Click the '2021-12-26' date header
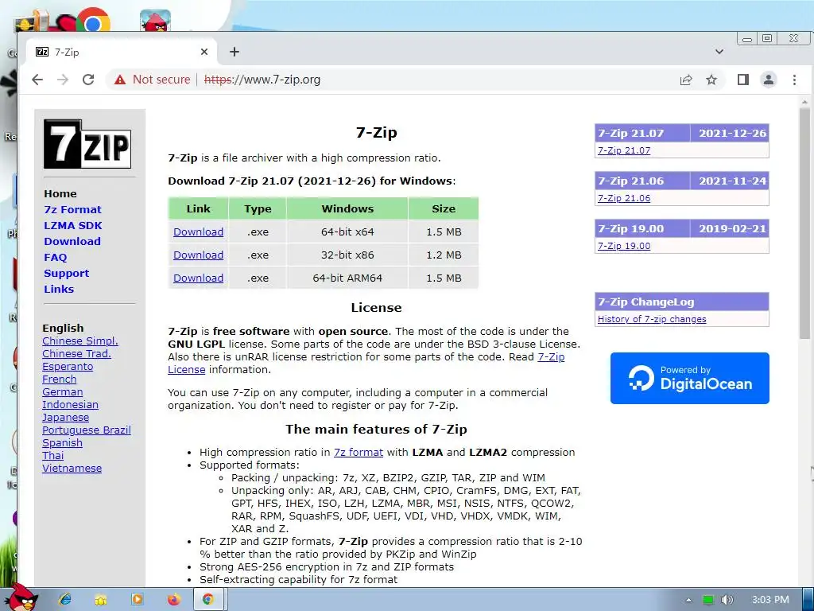 point(732,133)
